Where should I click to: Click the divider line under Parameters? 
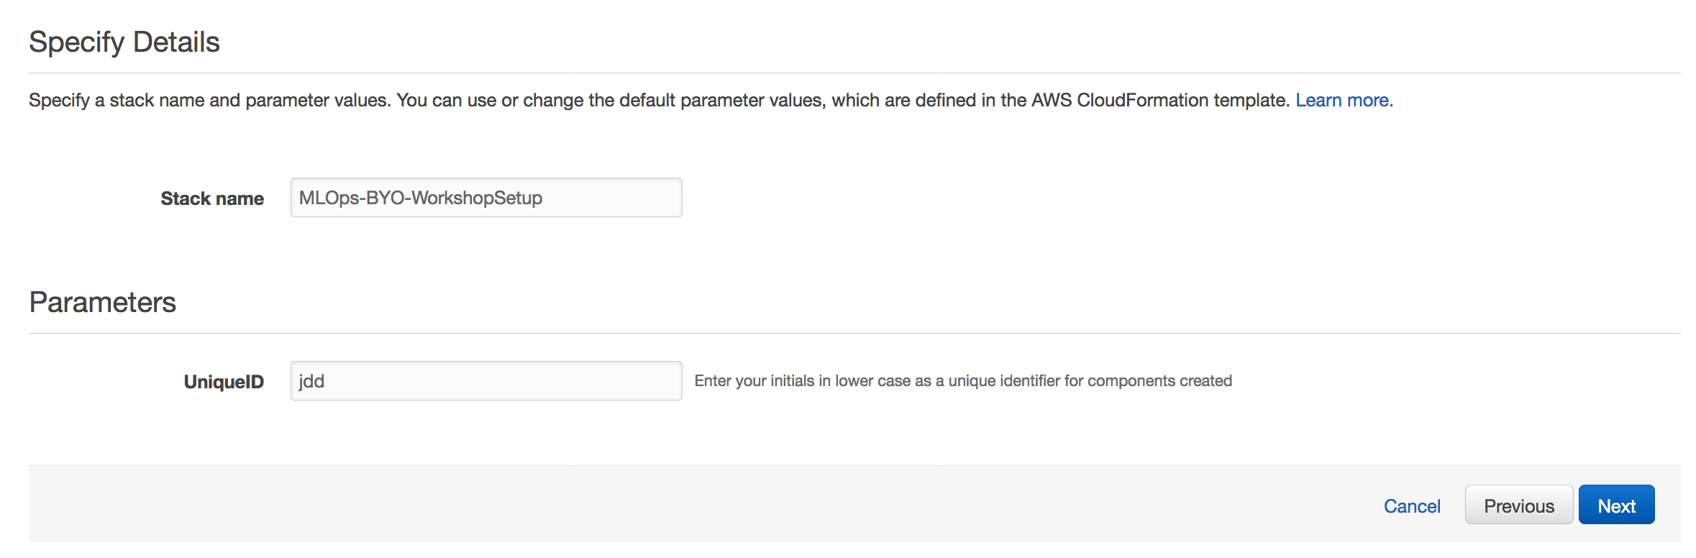pyautogui.click(x=854, y=333)
